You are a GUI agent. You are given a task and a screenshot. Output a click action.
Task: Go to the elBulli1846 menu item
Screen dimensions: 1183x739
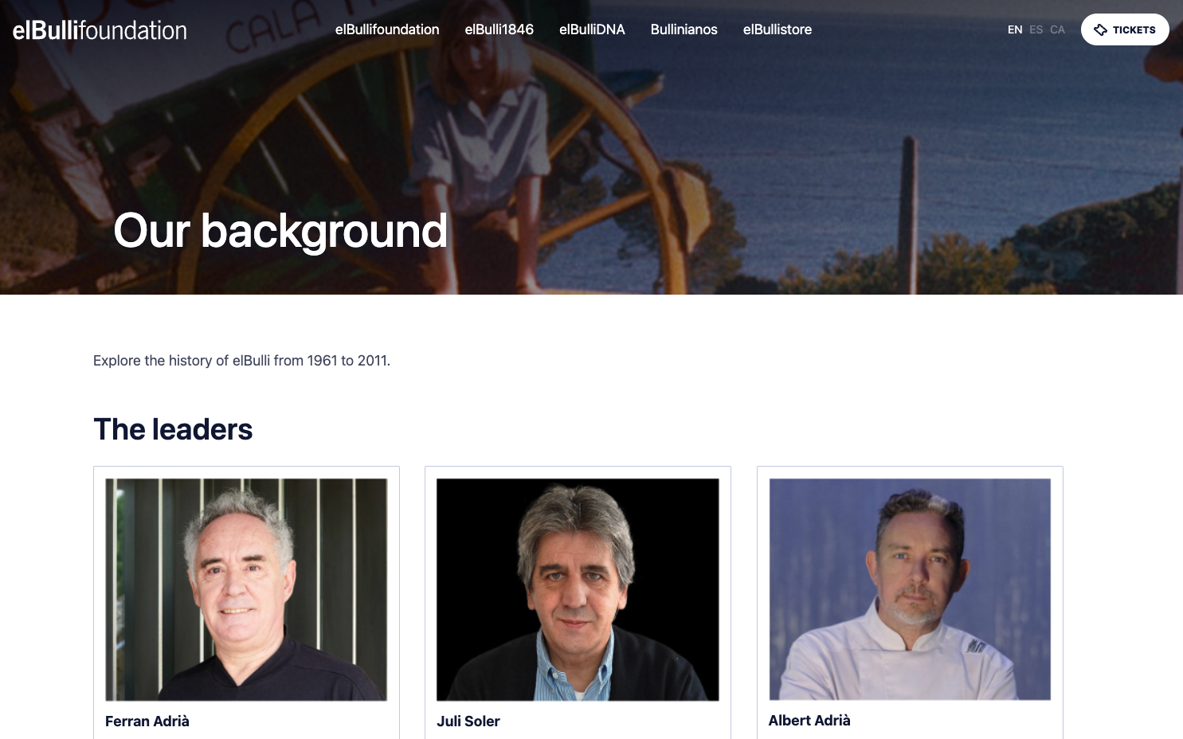pos(499,29)
